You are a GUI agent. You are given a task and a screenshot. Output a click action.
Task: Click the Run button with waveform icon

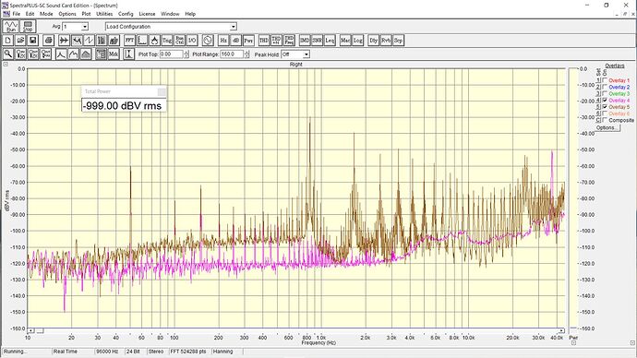pyautogui.click(x=11, y=27)
